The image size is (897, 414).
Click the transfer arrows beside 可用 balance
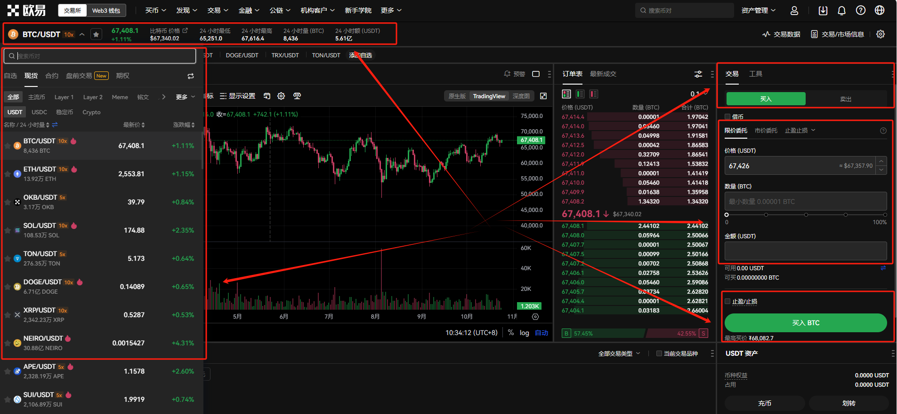point(883,268)
